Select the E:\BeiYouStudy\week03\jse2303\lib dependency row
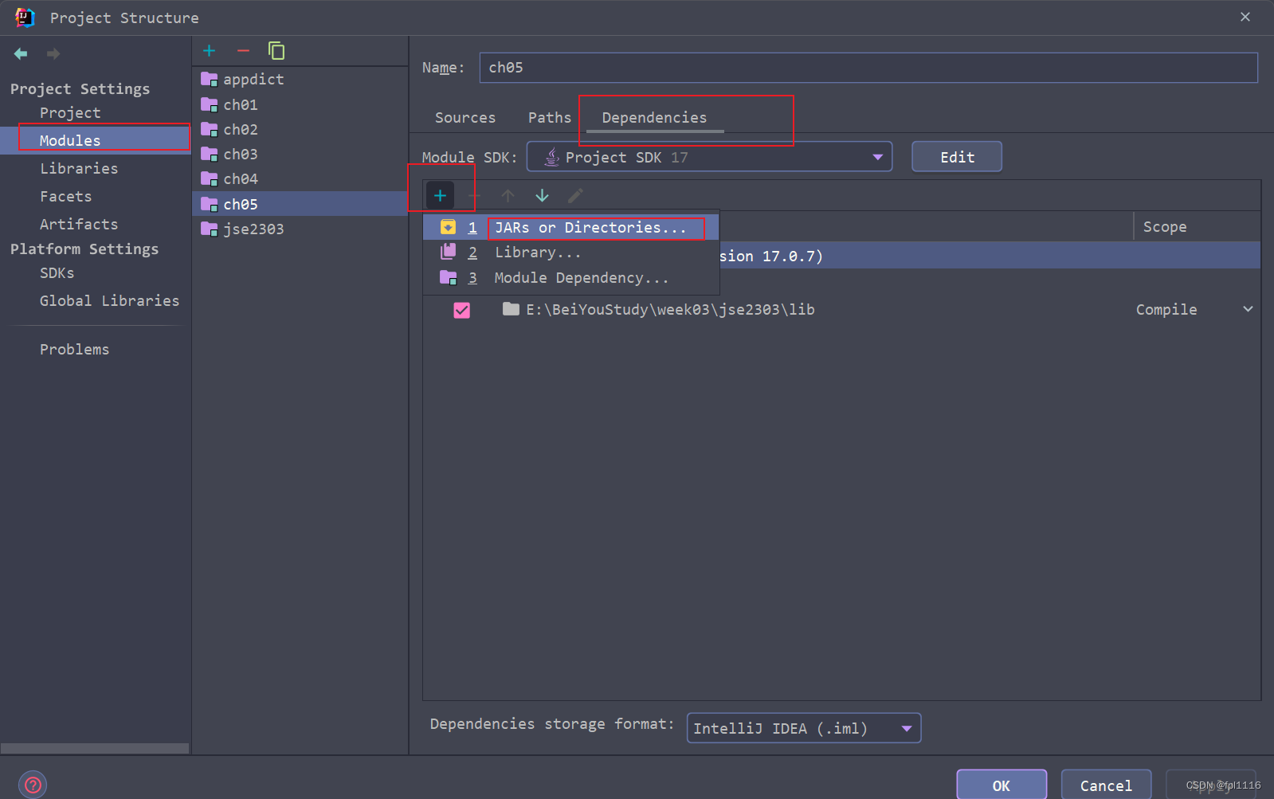 click(x=841, y=309)
